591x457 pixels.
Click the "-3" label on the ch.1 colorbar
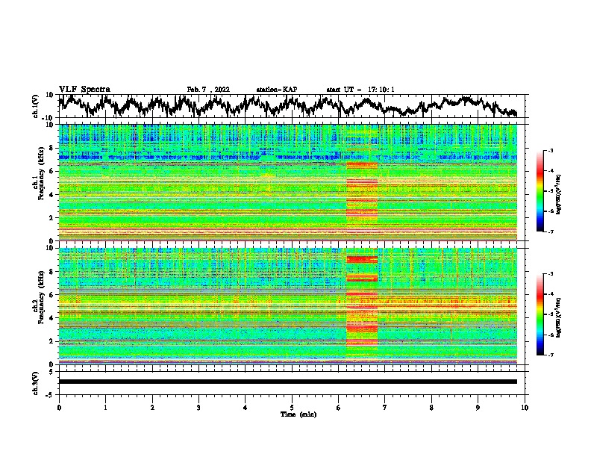pyautogui.click(x=550, y=150)
